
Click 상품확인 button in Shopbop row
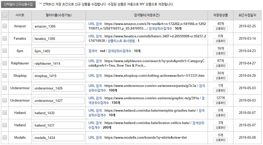tap(220, 78)
